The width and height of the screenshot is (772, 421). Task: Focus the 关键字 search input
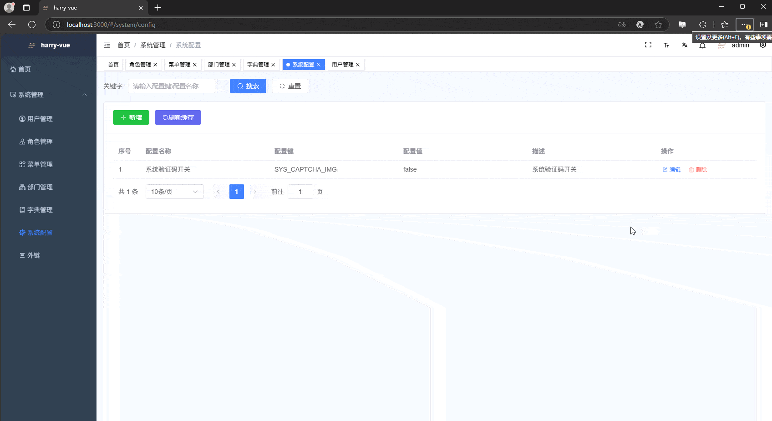172,86
